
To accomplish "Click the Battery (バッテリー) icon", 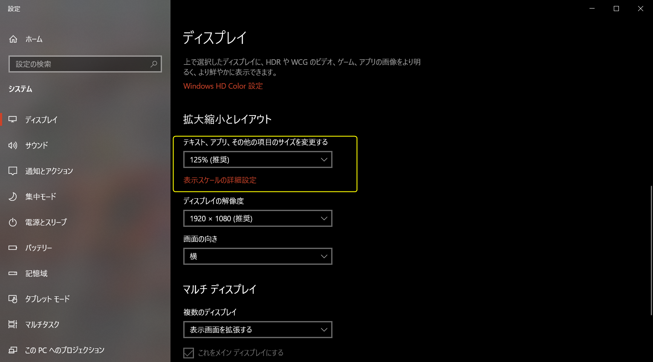I will coord(13,248).
